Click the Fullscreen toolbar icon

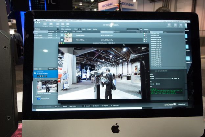pyautogui.click(x=169, y=25)
